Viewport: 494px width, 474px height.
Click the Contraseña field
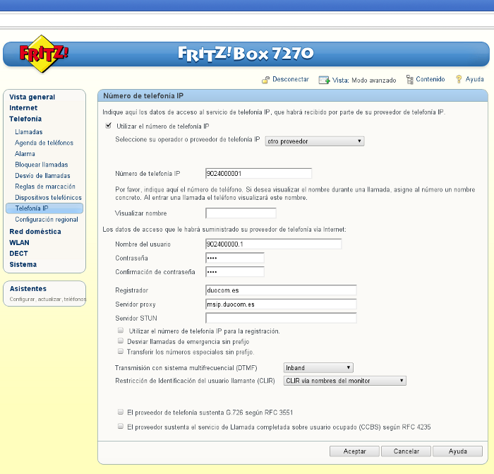click(235, 258)
